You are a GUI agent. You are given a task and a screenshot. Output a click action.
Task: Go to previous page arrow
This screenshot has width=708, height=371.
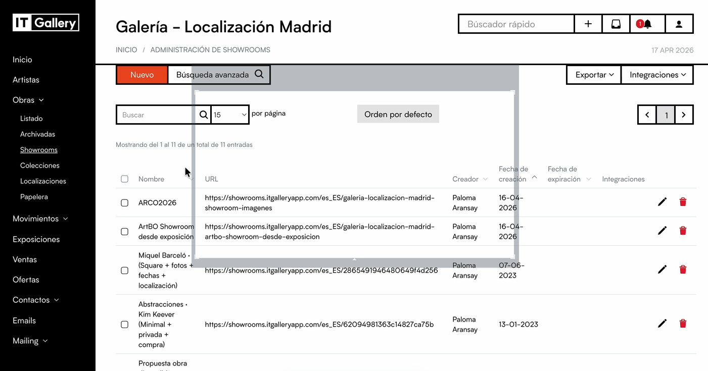647,115
